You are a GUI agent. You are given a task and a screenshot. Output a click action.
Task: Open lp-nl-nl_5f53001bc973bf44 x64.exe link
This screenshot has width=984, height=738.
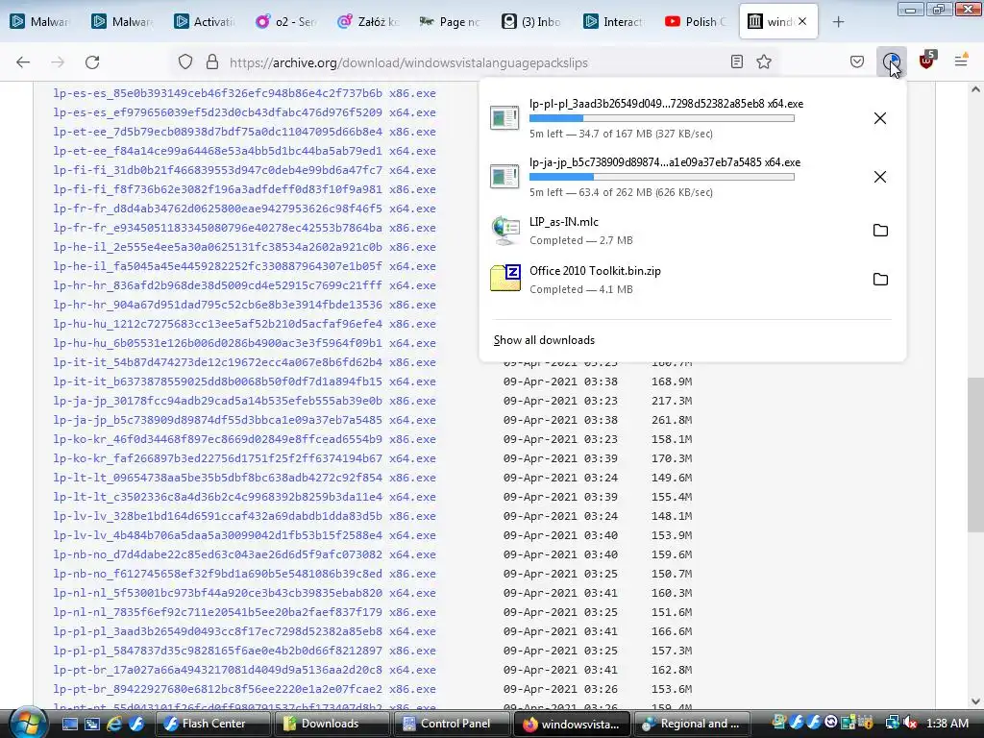click(244, 593)
